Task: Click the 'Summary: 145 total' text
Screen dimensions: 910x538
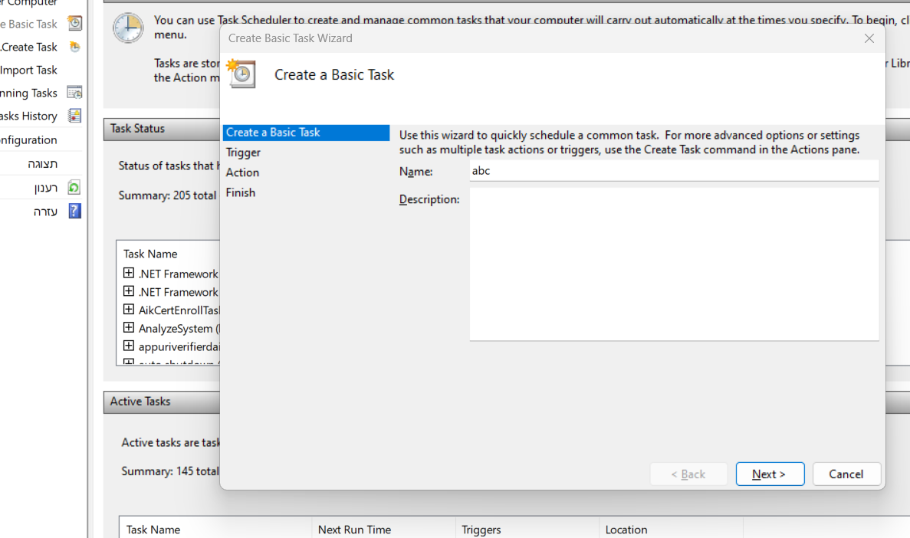Action: tap(170, 471)
